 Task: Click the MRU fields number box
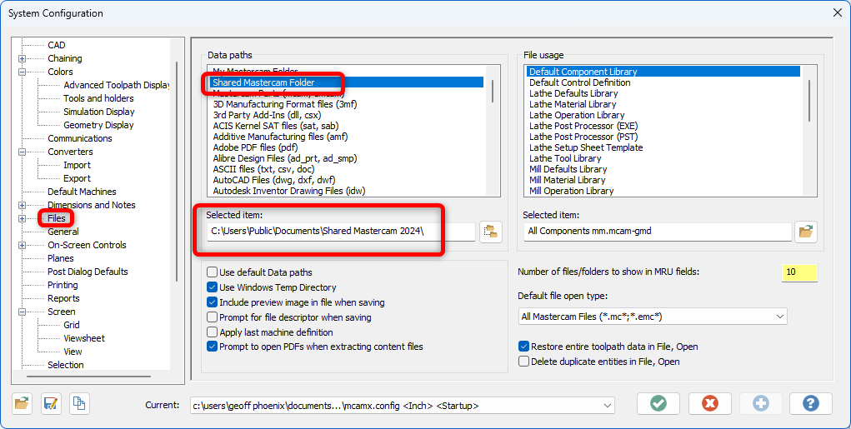coord(799,272)
